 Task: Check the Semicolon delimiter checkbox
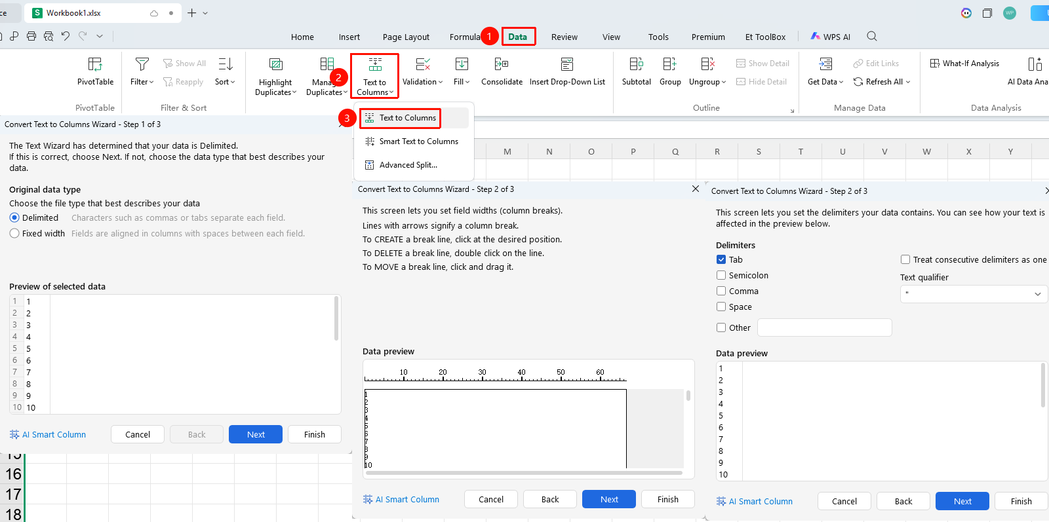pos(721,276)
